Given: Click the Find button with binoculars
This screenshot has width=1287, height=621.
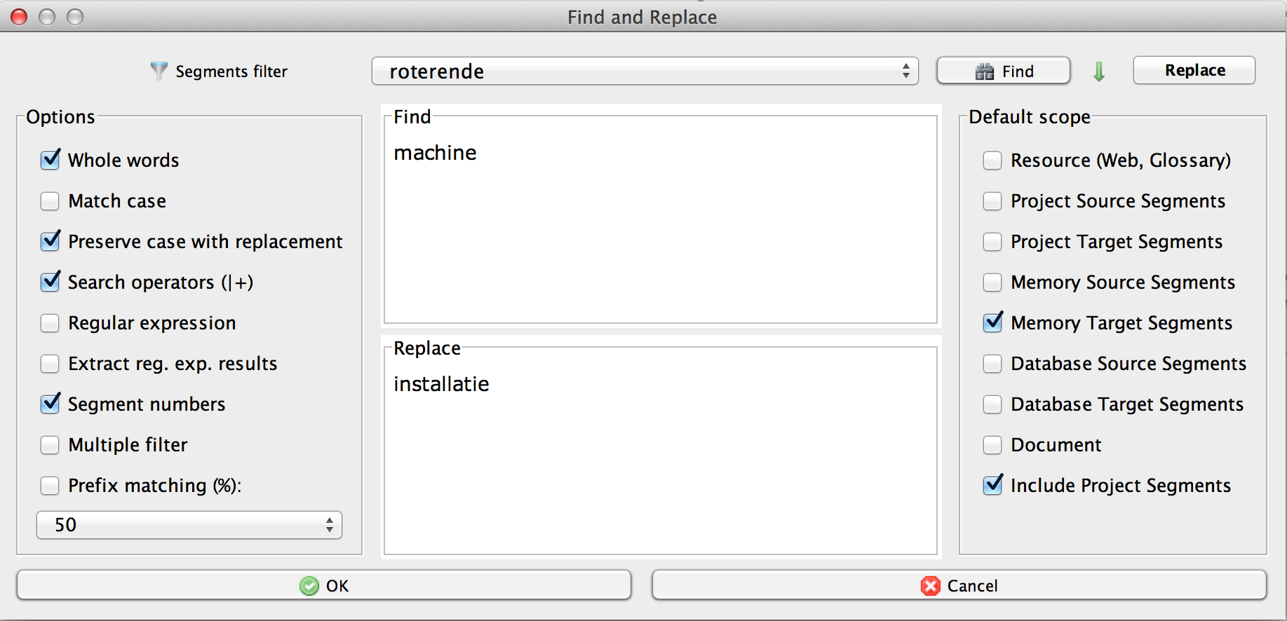Looking at the screenshot, I should (x=1003, y=71).
